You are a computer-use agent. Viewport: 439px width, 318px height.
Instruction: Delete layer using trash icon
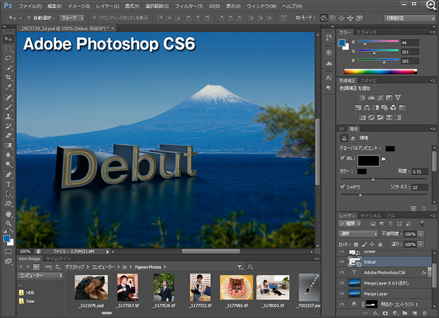coord(424,313)
